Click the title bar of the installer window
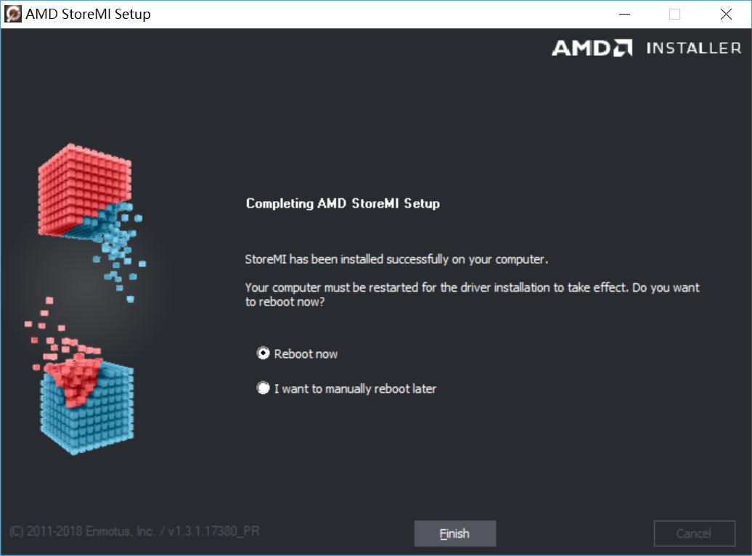752x556 pixels. tap(327, 13)
